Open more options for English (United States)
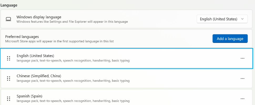This screenshot has width=255, height=105. (242, 58)
